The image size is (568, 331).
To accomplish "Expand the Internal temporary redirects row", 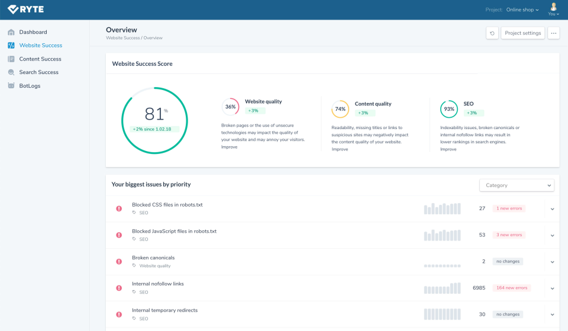I will coord(552,314).
